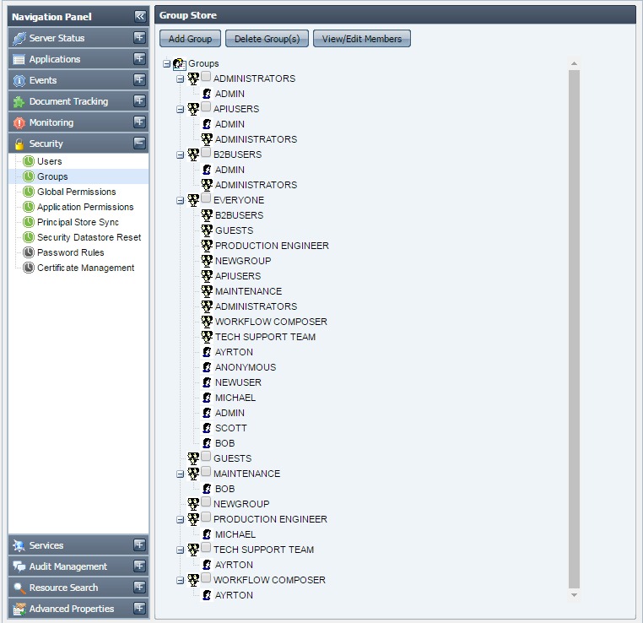This screenshot has width=643, height=623.
Task: Click the Document Tracking puzzle icon
Action: point(19,101)
